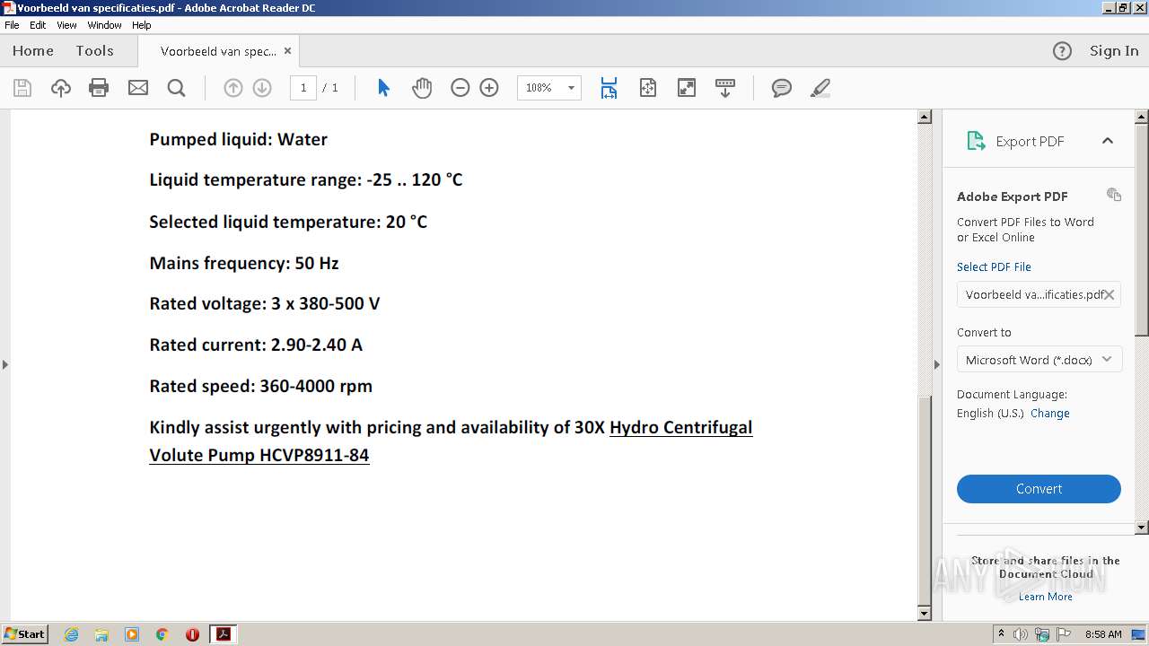Click 'Pumped liquid: Water' text
Image resolution: width=1149 pixels, height=646 pixels.
click(238, 139)
